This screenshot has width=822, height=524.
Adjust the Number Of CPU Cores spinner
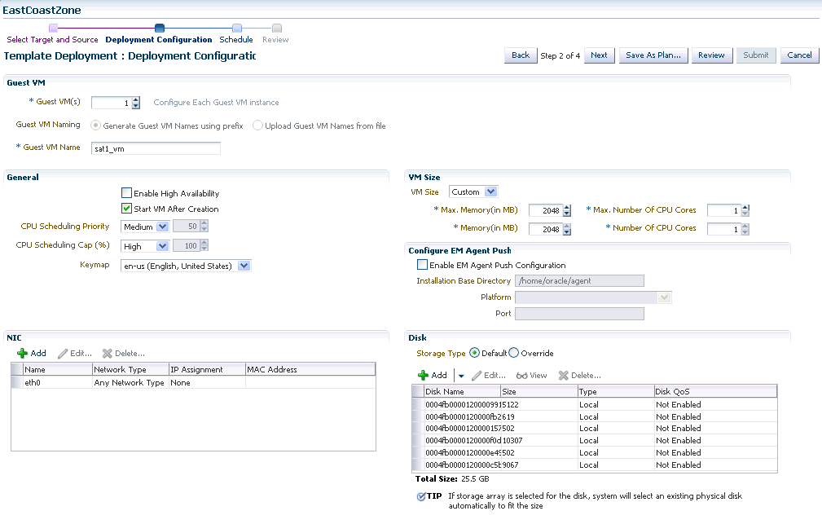pyautogui.click(x=745, y=229)
